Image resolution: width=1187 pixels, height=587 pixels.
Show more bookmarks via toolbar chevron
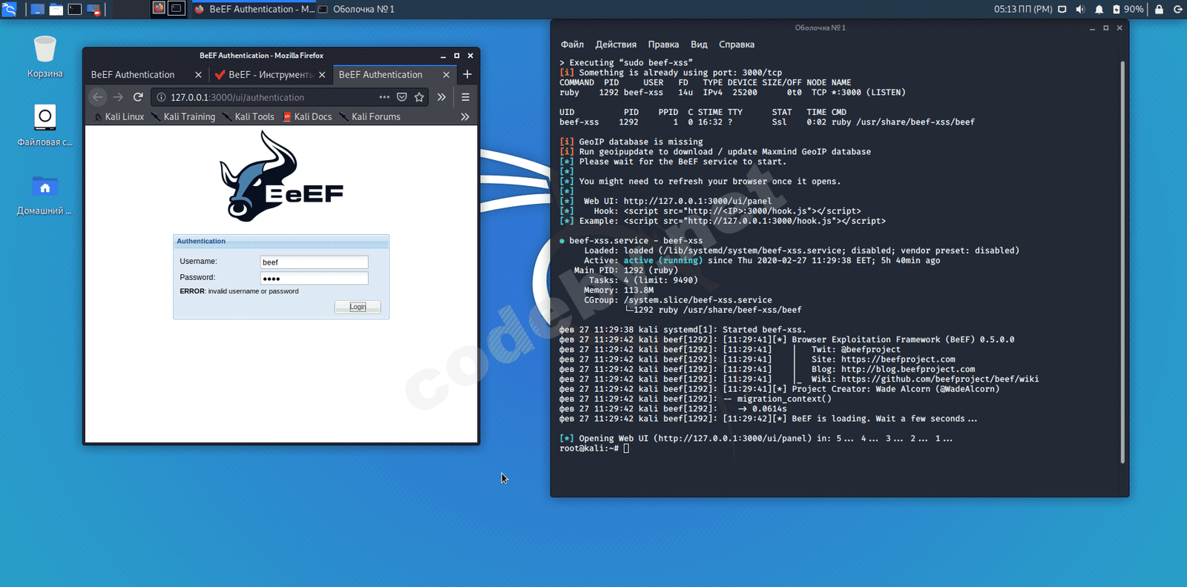(x=465, y=117)
